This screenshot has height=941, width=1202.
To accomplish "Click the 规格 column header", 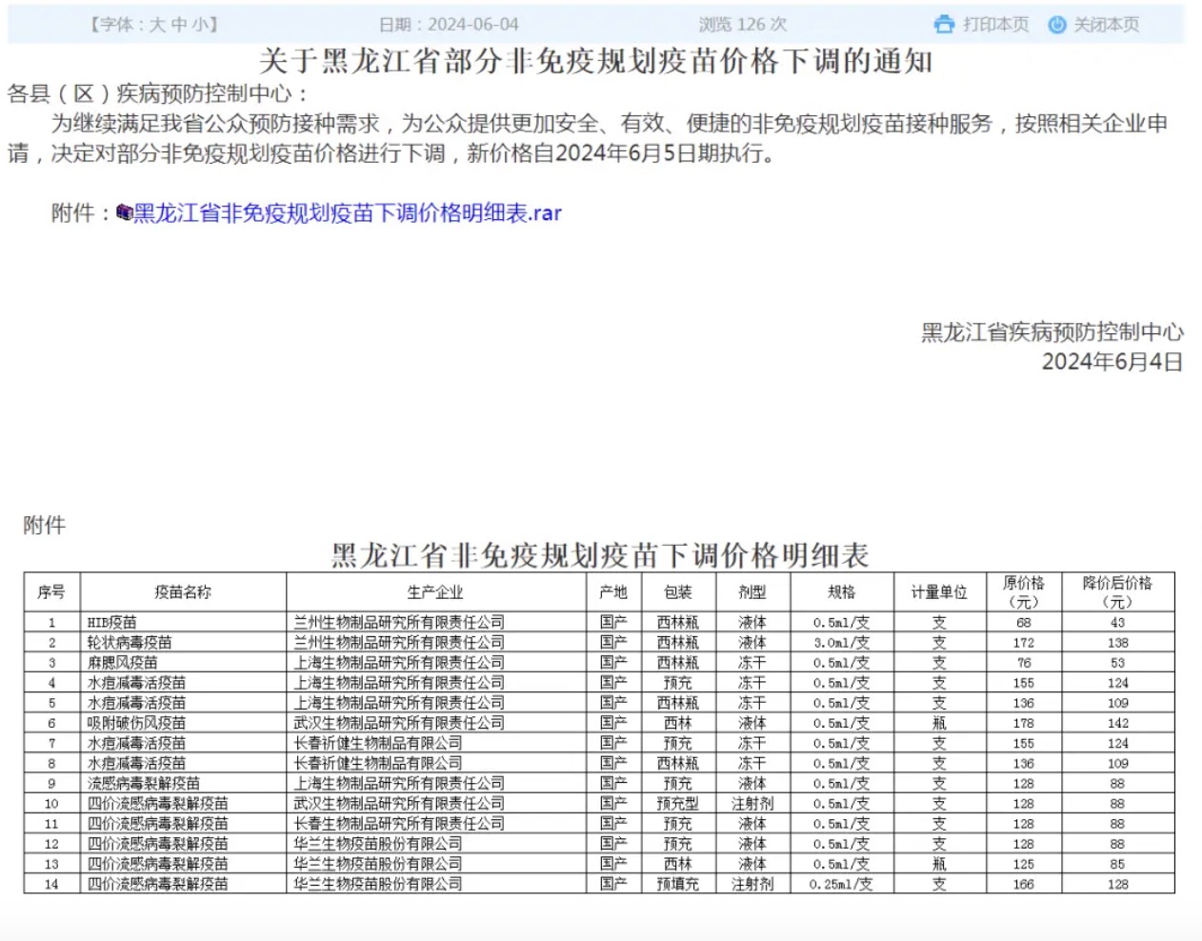I will tap(842, 592).
